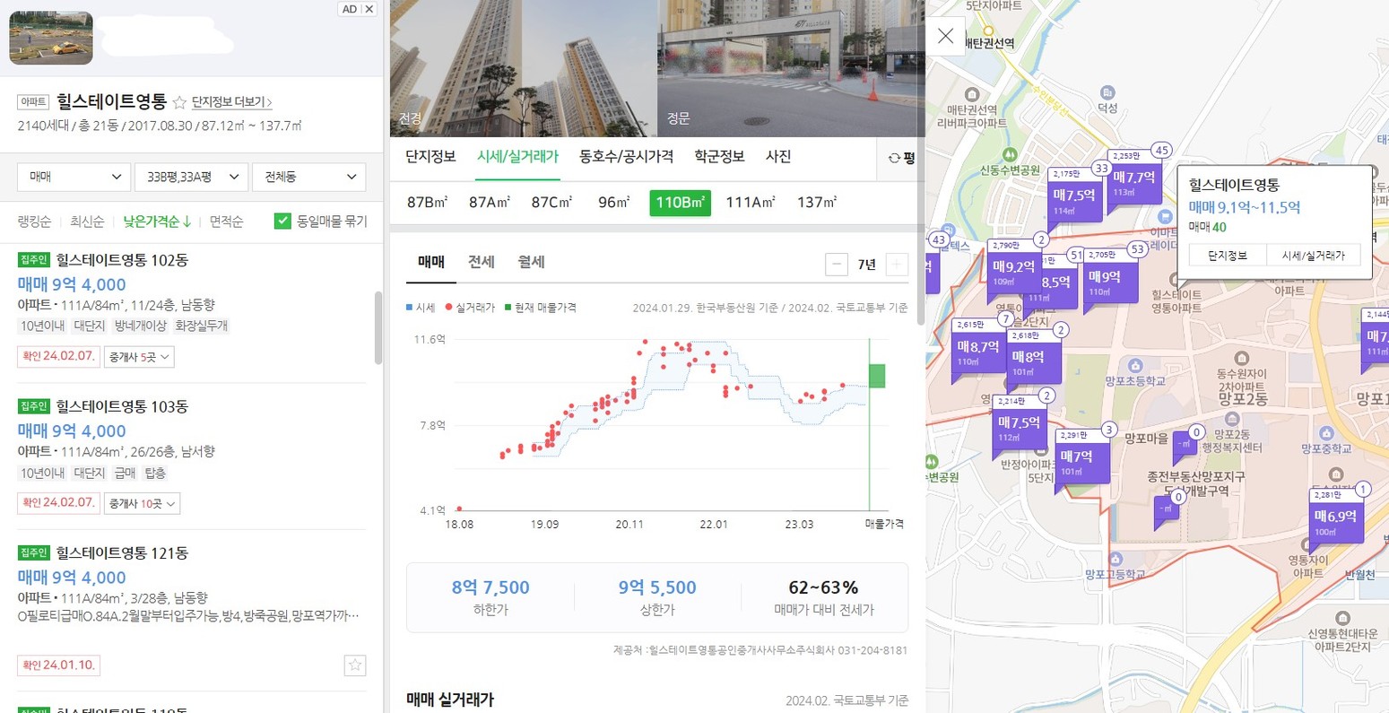Click the count badge 45 on map
The image size is (1389, 713).
1162,151
